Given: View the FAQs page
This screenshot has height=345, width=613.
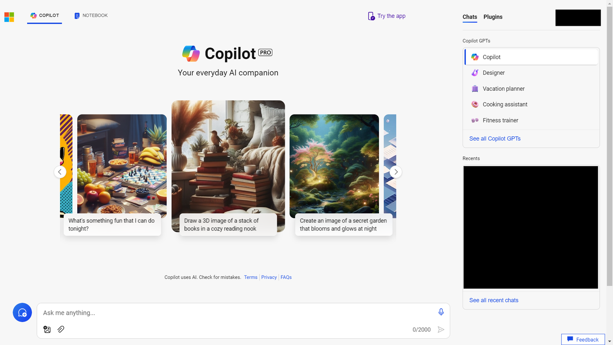Looking at the screenshot, I should tap(286, 277).
